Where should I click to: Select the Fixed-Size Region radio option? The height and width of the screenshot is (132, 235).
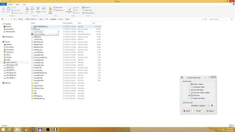(x=189, y=90)
